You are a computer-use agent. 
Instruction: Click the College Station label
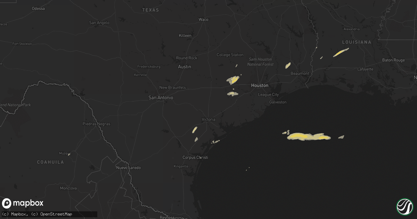point(230,55)
